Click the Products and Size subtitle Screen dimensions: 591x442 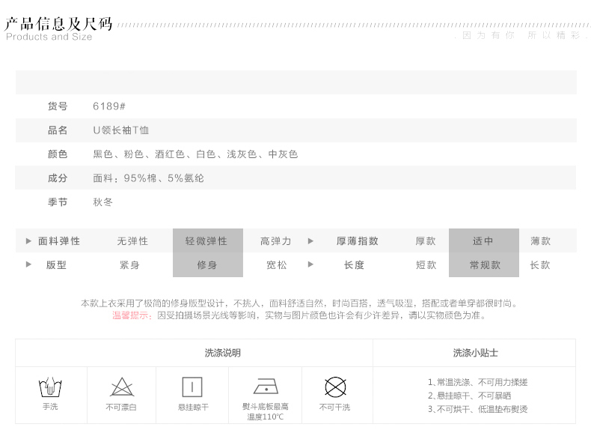click(49, 37)
